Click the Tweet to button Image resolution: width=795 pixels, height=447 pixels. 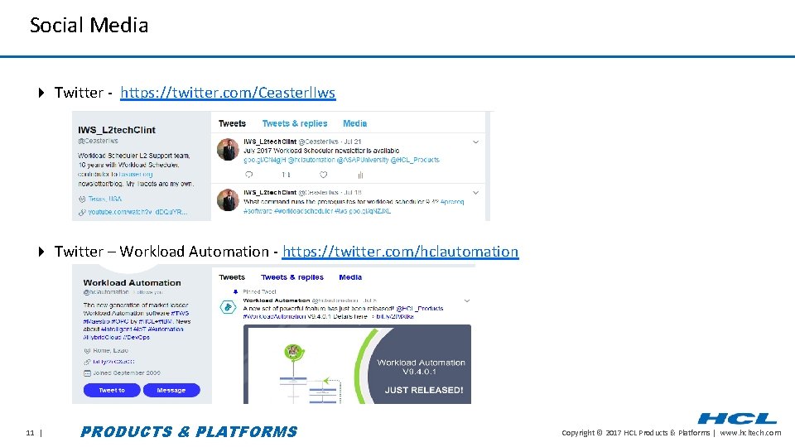point(112,390)
